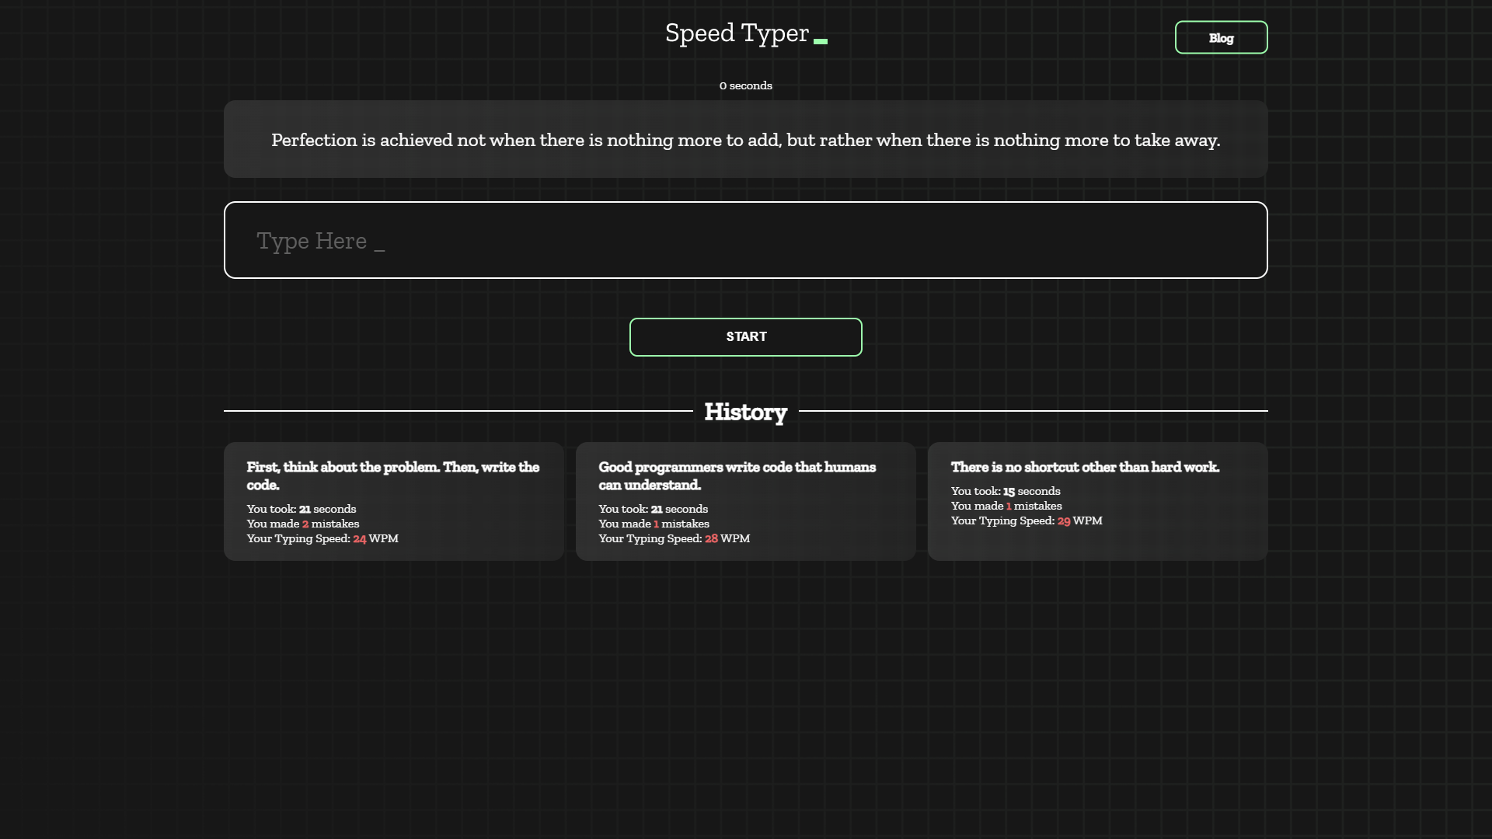The height and width of the screenshot is (839, 1492).
Task: Click the 28 WPM typing speed value
Action: click(711, 538)
